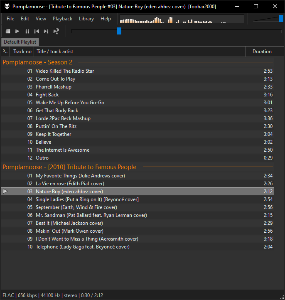Select track Come Out To Play

point(138,79)
